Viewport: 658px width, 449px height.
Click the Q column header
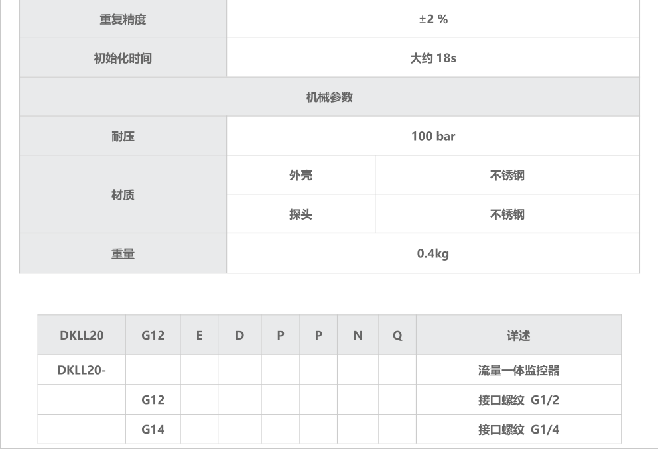coord(397,336)
